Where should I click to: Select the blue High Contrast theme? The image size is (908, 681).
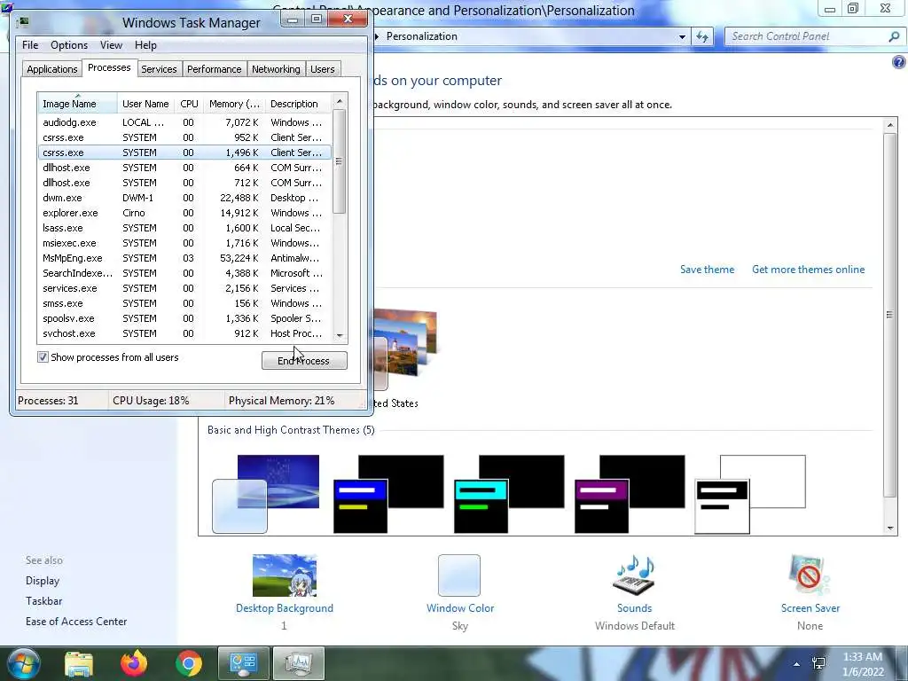(x=388, y=494)
